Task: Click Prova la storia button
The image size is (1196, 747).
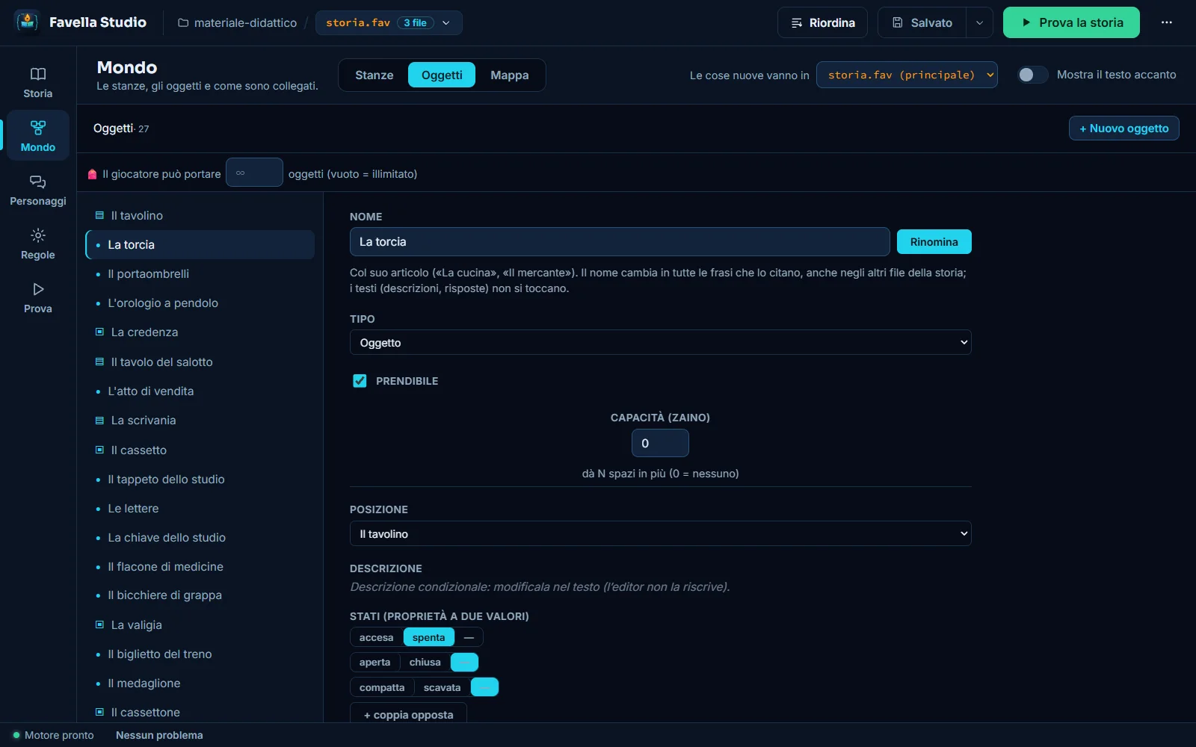Action: pyautogui.click(x=1071, y=22)
